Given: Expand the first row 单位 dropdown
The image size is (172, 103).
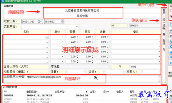Looking at the screenshot, I should (62, 37).
